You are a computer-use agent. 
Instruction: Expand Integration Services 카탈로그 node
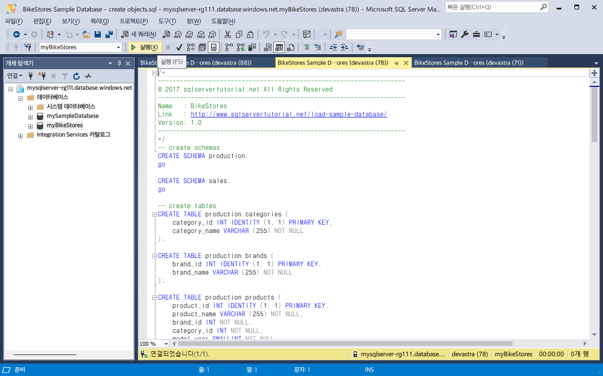click(x=20, y=135)
